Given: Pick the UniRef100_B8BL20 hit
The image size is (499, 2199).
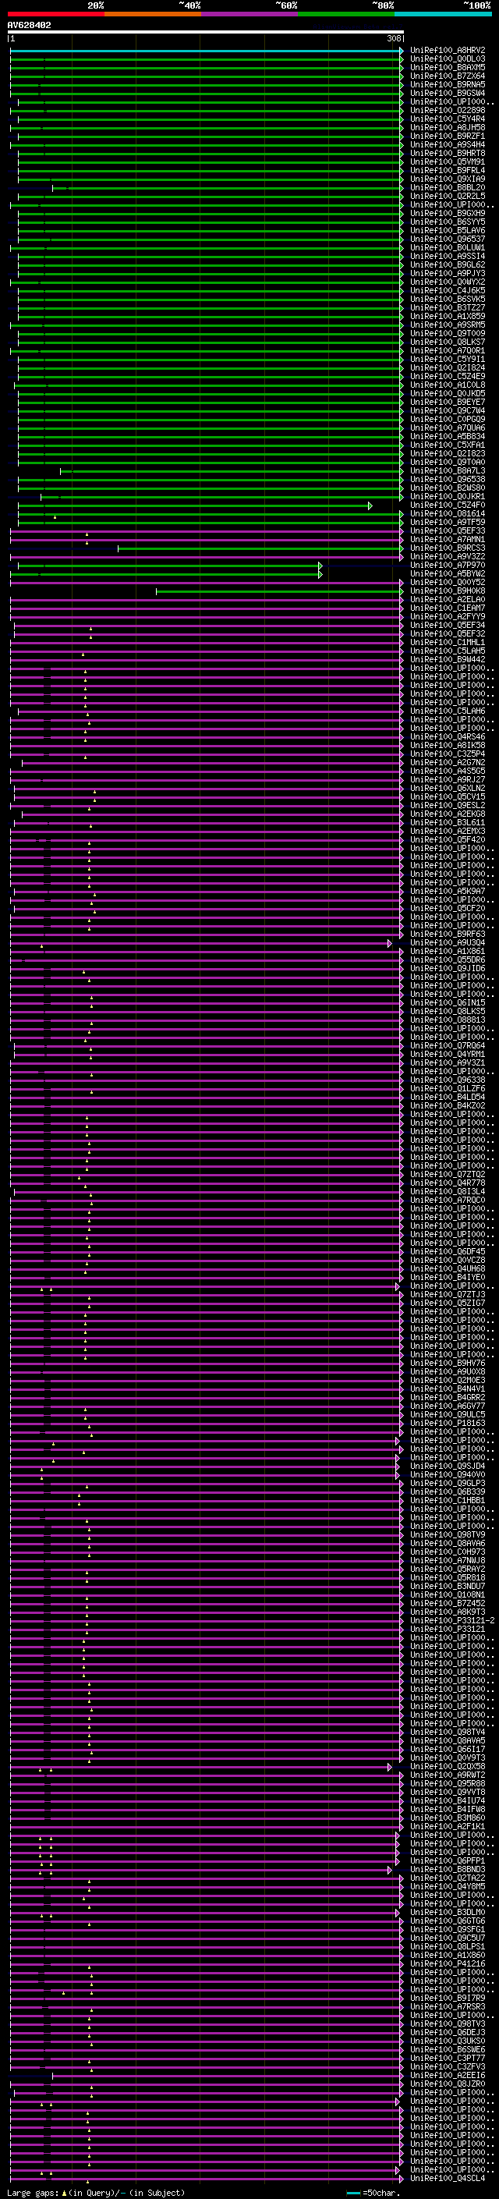Looking at the screenshot, I should (448, 188).
